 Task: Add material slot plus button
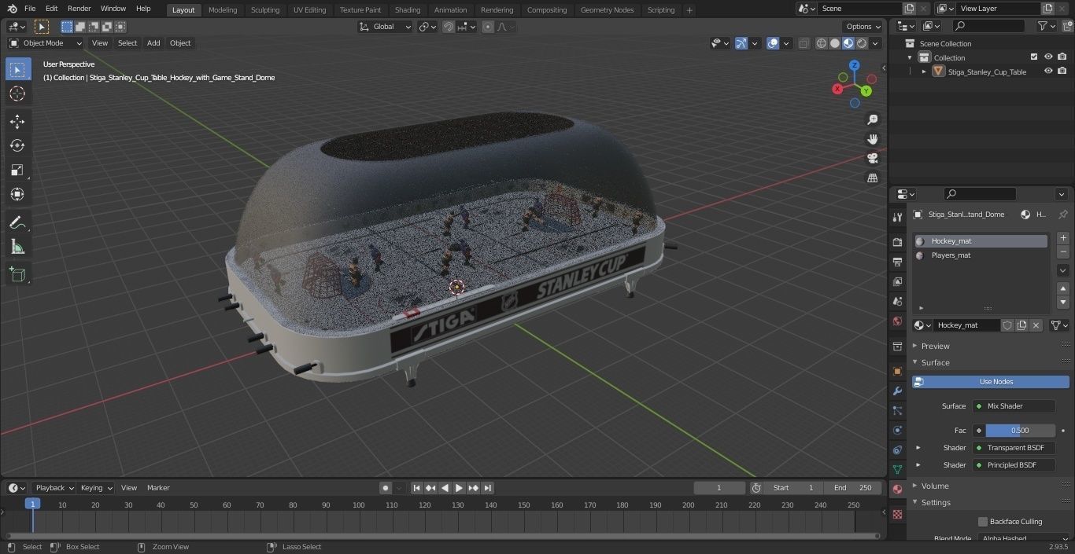point(1063,238)
